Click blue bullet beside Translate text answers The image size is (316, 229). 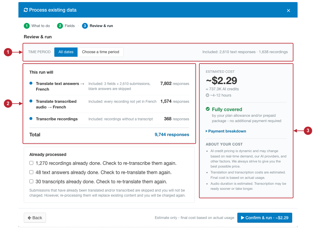(x=31, y=83)
